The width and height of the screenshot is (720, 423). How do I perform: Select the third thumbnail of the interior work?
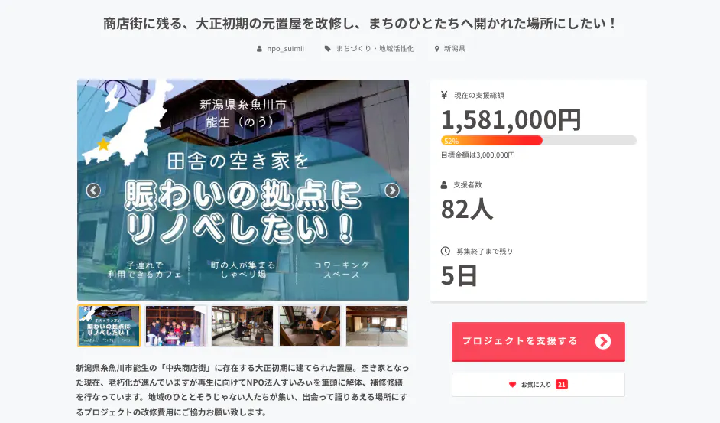pos(243,326)
